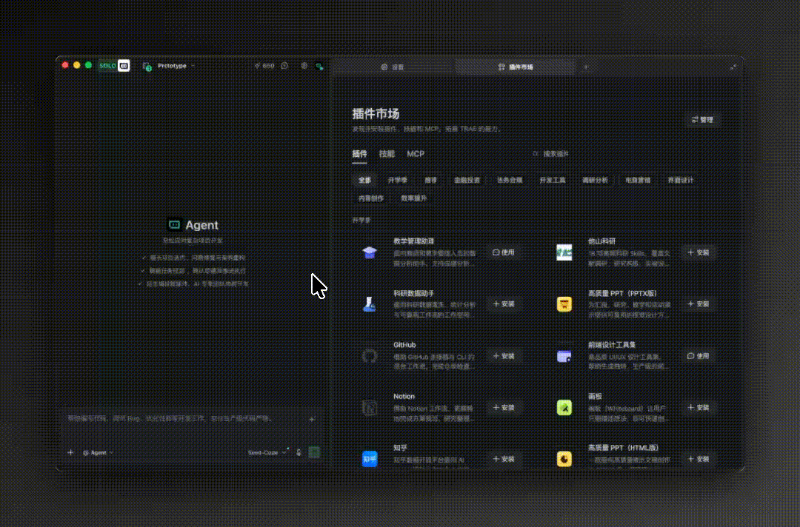Open the Prototype project dropdown
Image resolution: width=800 pixels, height=527 pixels.
click(x=176, y=66)
